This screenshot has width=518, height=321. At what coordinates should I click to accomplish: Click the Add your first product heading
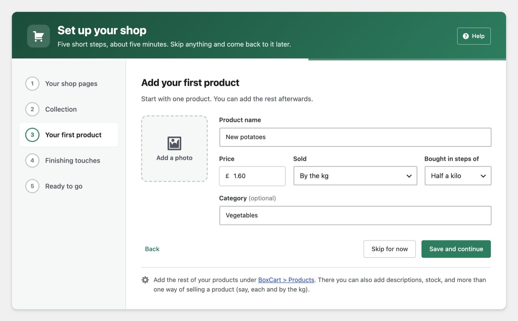(x=190, y=83)
